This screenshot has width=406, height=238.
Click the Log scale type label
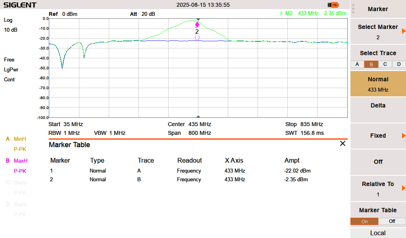click(8, 20)
